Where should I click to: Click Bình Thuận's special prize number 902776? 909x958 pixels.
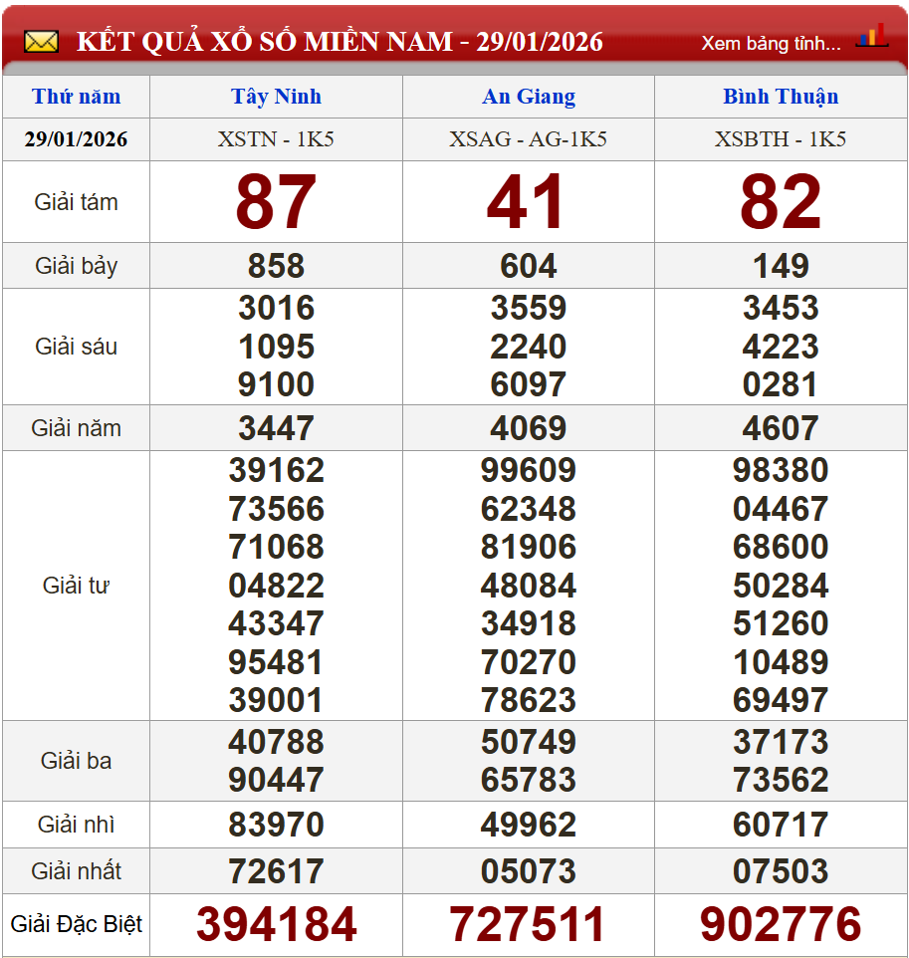tap(781, 924)
